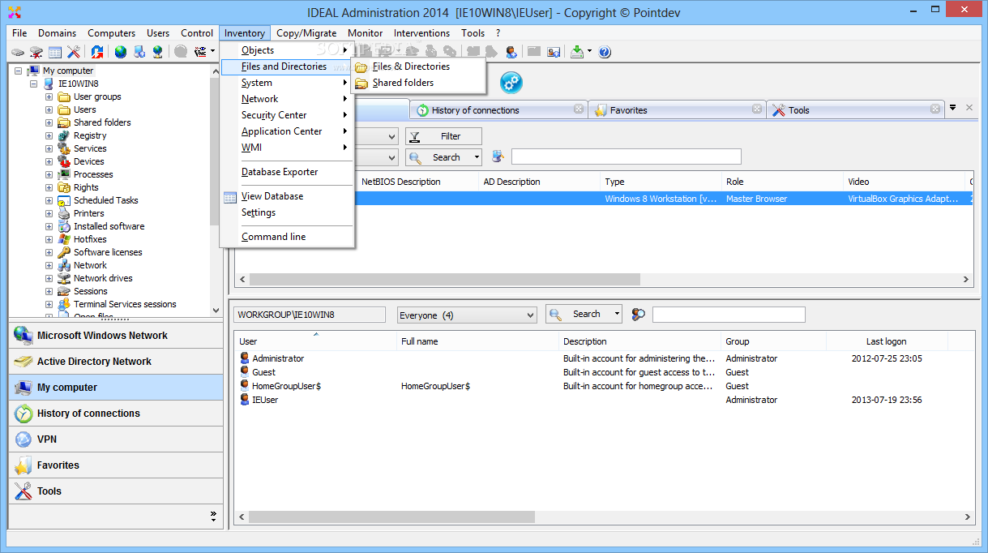Image resolution: width=988 pixels, height=553 pixels.
Task: Open the dropdown arrow beside the download icon
Action: click(589, 52)
